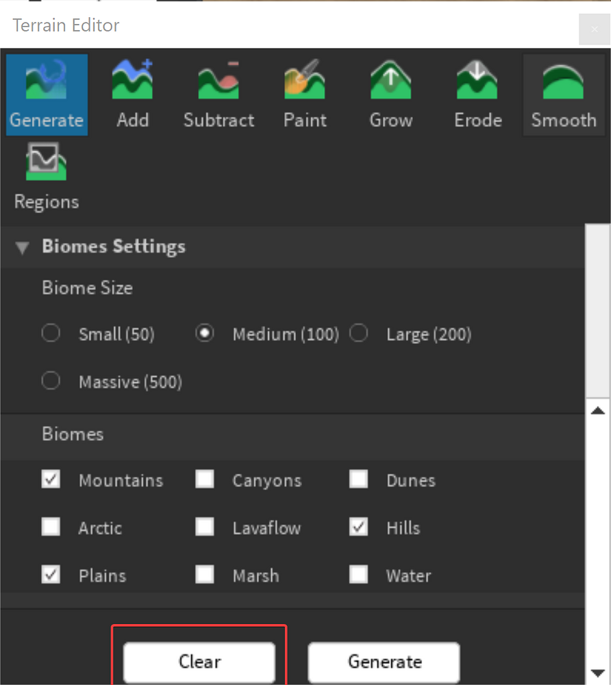611x685 pixels.
Task: Select the Massive (500) biome size
Action: pos(51,381)
